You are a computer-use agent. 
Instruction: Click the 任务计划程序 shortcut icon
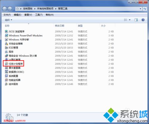pyautogui.click(x=6, y=64)
